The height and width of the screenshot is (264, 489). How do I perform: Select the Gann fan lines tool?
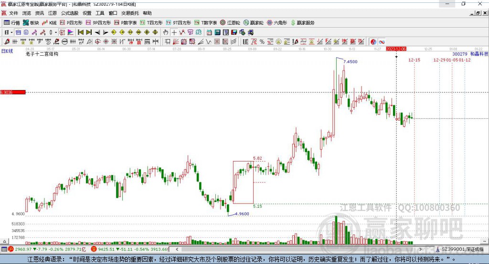(x=176, y=41)
